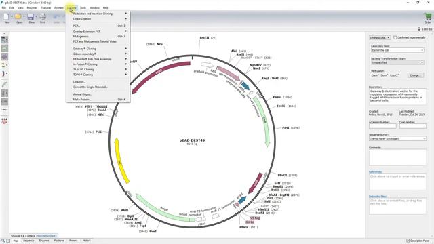Click the Accession Number input field
Image resolution: width=434 pixels, height=244 pixels.
click(382, 126)
